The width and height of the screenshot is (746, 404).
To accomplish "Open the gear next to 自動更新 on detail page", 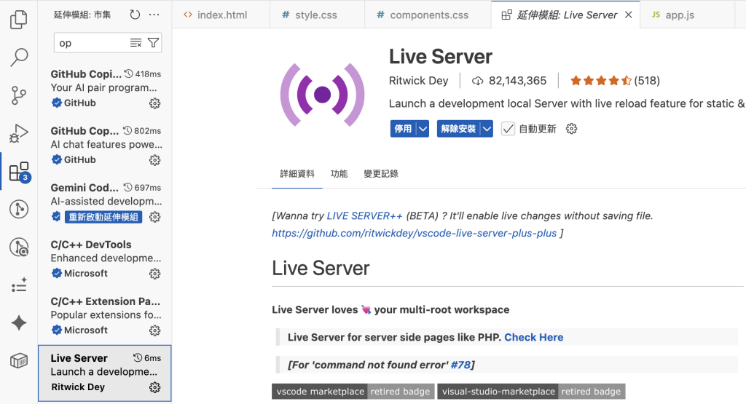I will click(571, 129).
